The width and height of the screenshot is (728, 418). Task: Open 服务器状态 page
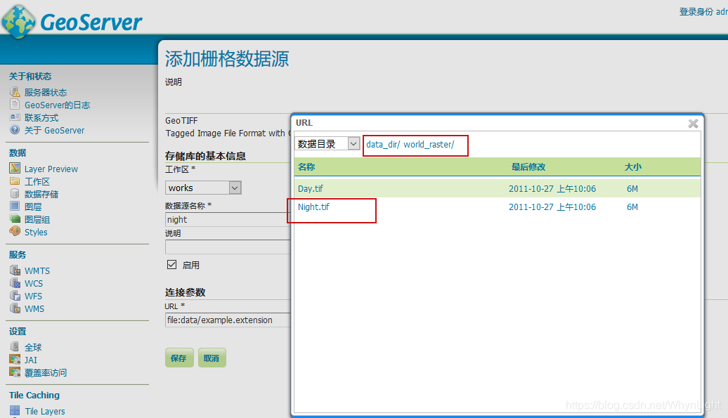click(46, 92)
